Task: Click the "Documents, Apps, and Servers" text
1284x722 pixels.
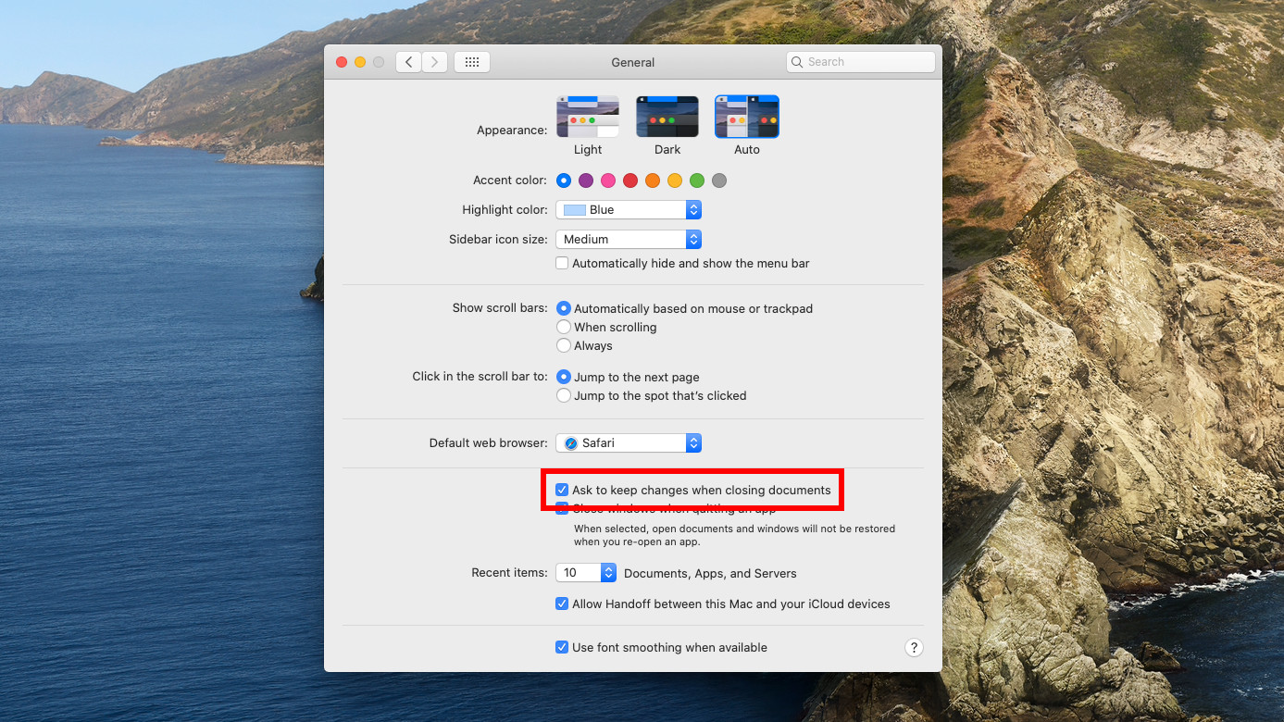Action: (x=710, y=573)
